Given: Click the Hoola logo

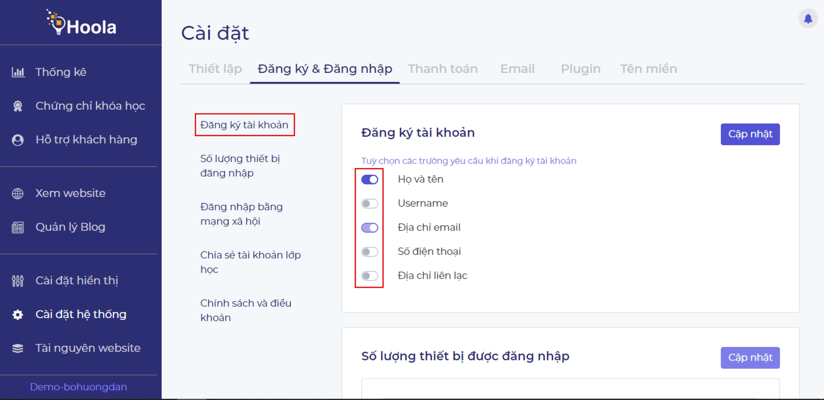Looking at the screenshot, I should [x=82, y=23].
